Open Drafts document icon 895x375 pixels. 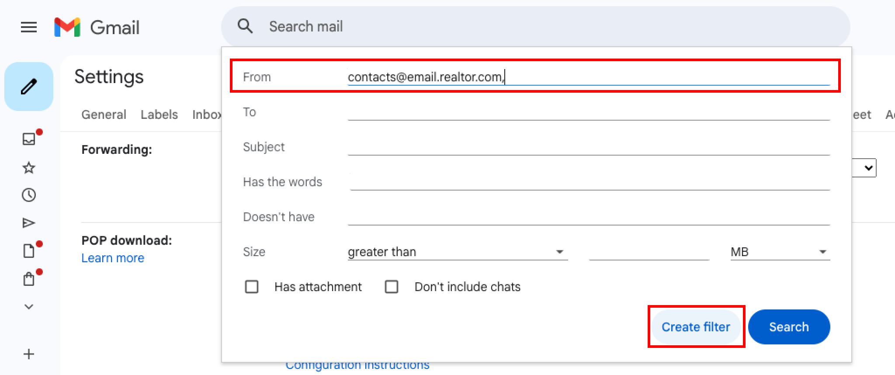(29, 251)
